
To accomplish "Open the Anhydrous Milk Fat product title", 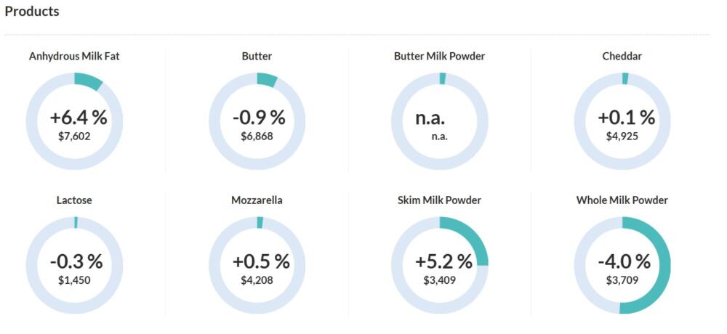I will [x=74, y=56].
